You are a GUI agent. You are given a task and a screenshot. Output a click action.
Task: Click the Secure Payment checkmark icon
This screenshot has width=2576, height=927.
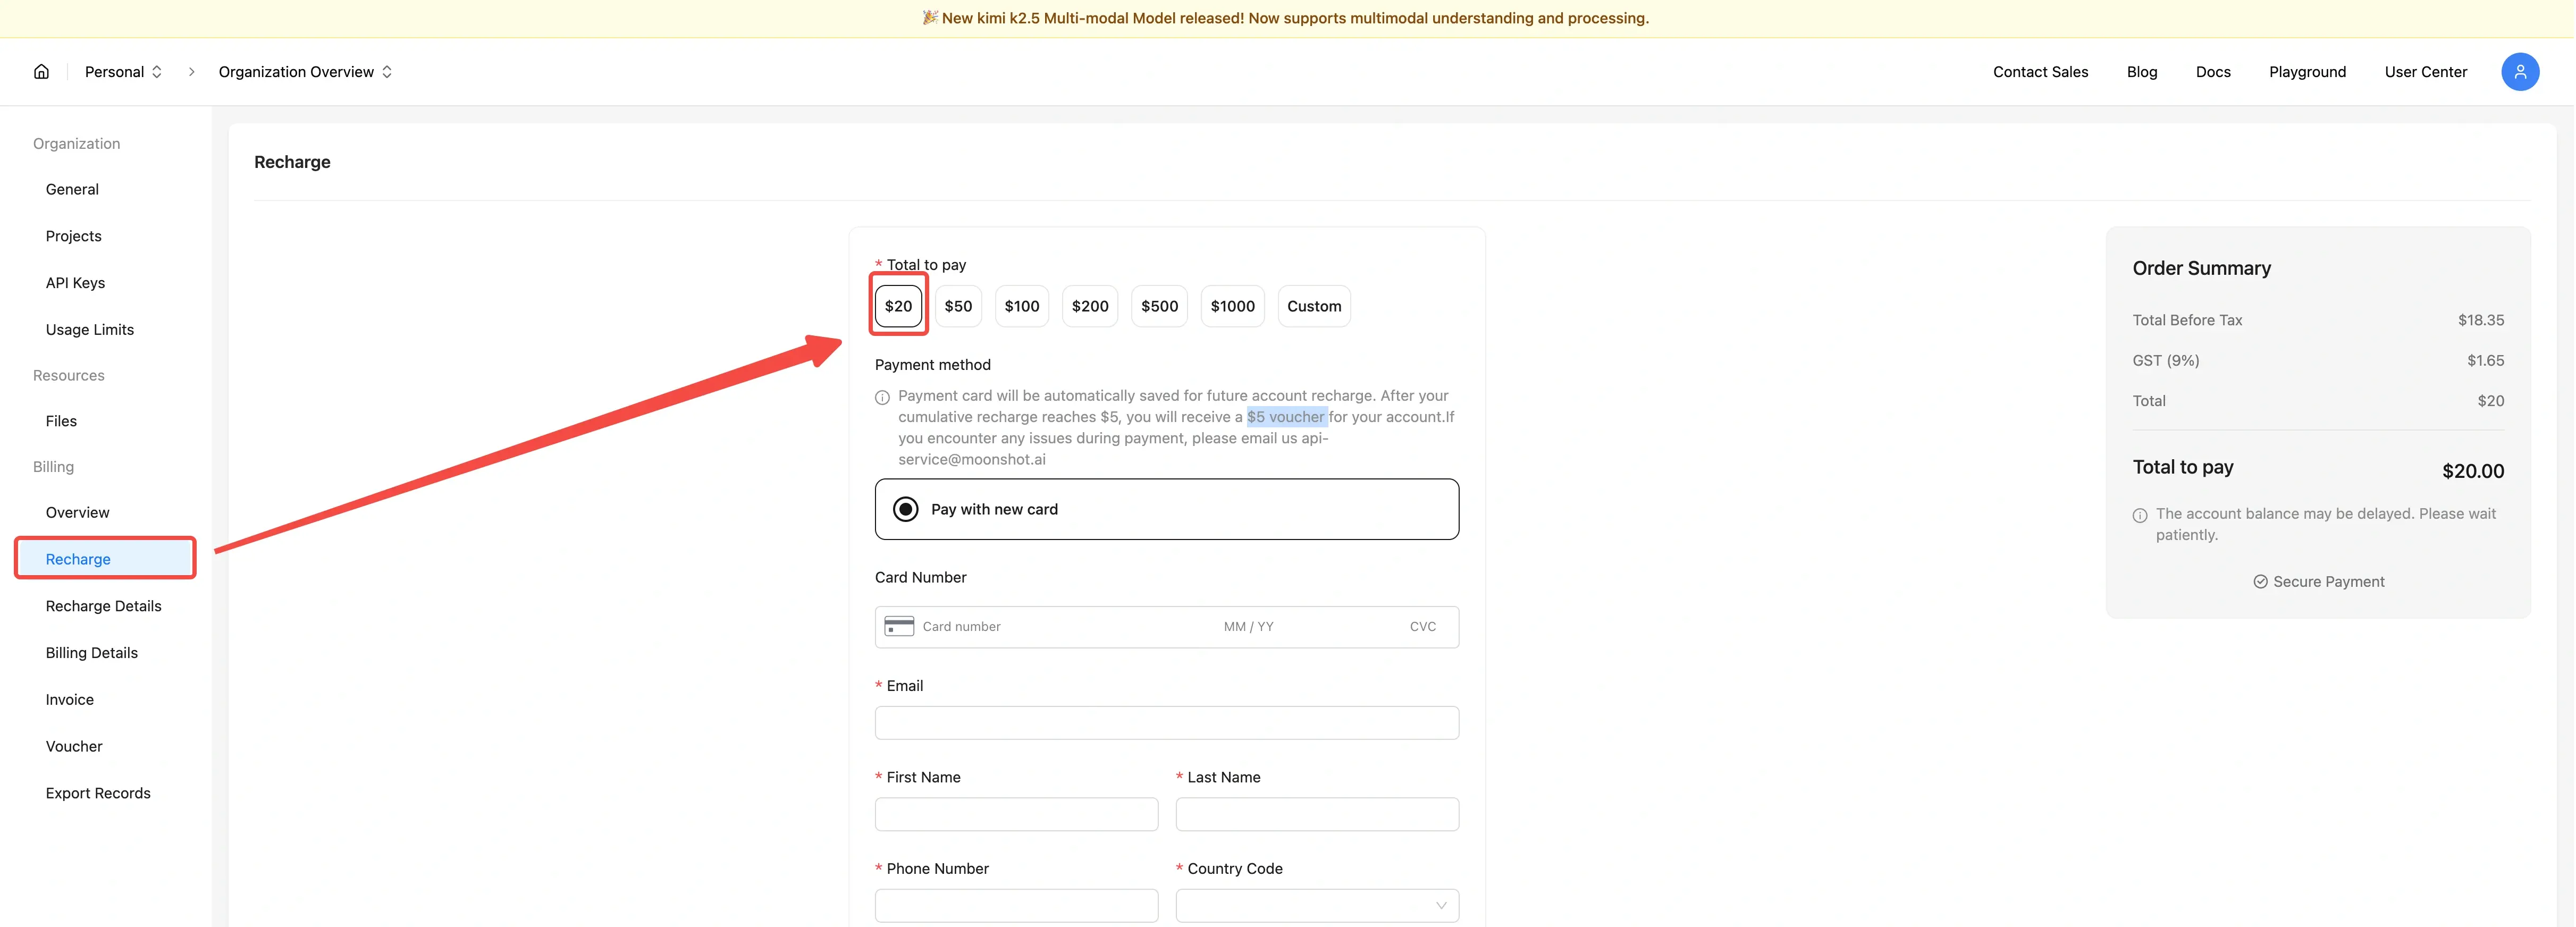2260,582
